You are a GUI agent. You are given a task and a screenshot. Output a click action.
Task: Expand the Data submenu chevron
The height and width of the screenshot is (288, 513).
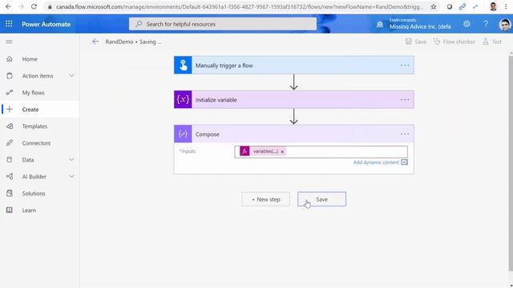tap(71, 160)
